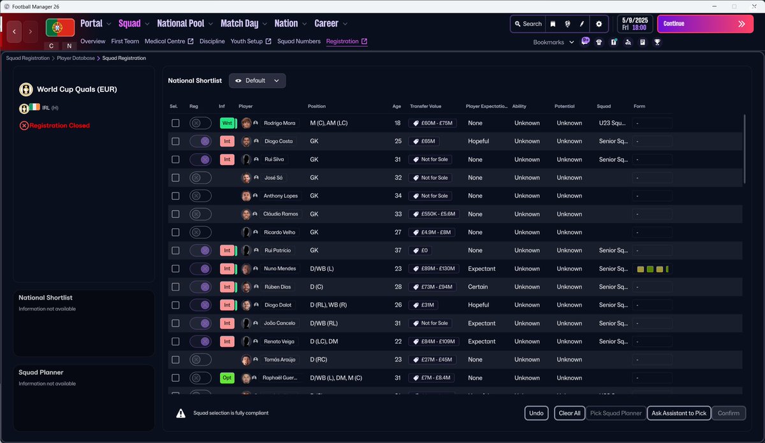This screenshot has height=443, width=765.
Task: Expand the Portal menu chevron
Action: click(x=109, y=24)
